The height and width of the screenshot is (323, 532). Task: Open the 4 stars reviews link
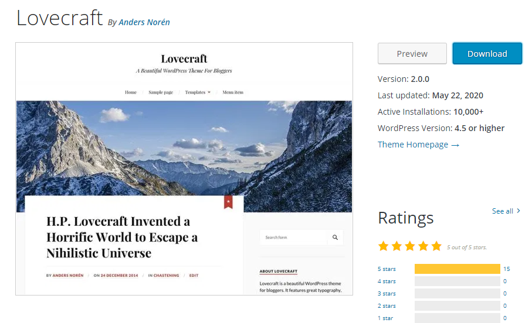click(387, 281)
